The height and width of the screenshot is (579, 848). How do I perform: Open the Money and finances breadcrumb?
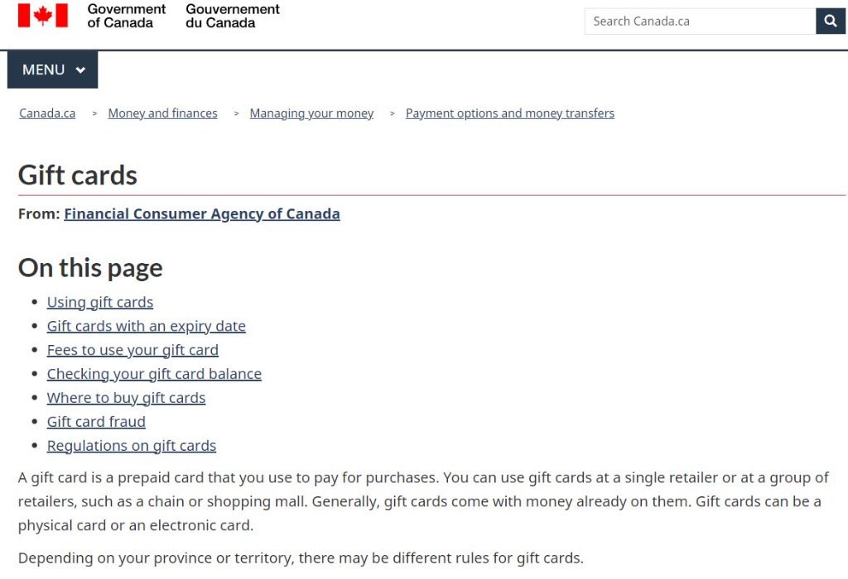(163, 113)
